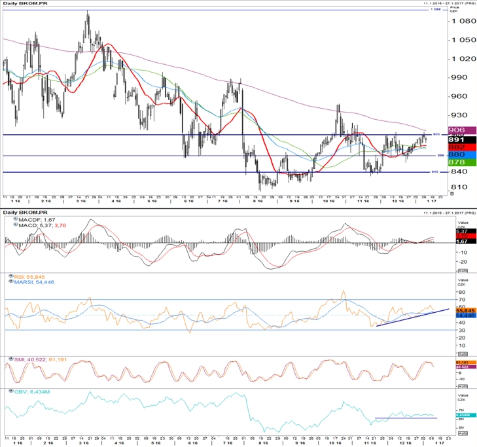Toggle visibility icon next to MARSI

pyautogui.click(x=11, y=281)
